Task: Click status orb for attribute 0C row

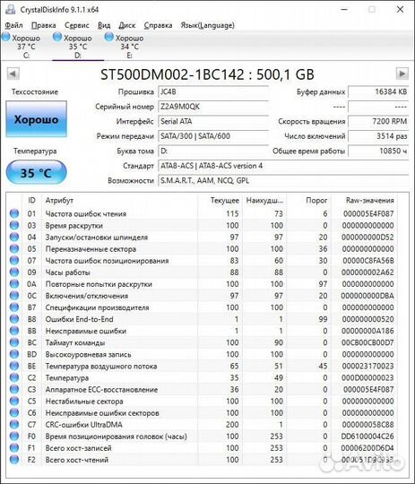Action: [14, 296]
